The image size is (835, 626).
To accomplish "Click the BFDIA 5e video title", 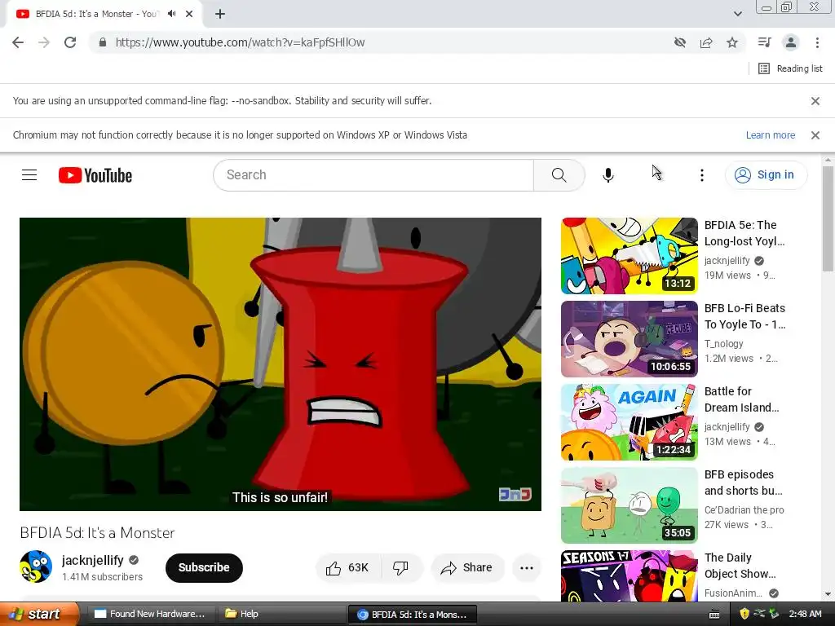I will coord(744,233).
